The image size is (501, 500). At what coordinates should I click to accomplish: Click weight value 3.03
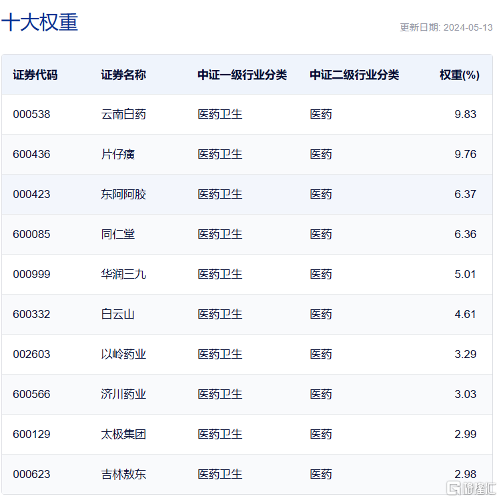[466, 394]
